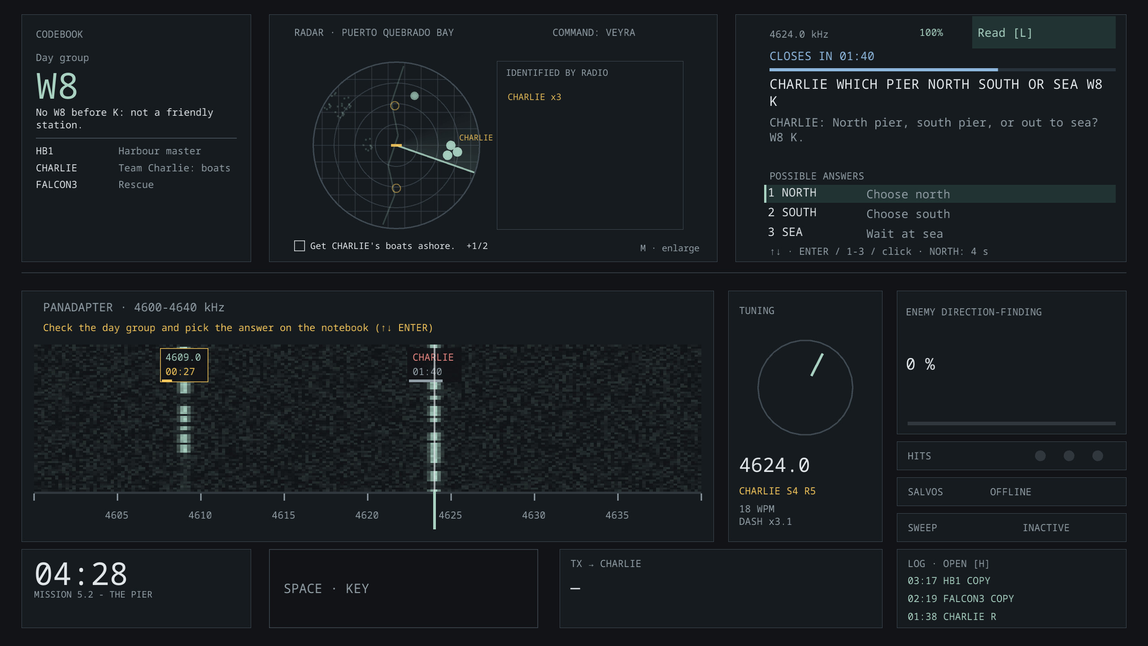Click the lone green contact on radar

point(414,96)
